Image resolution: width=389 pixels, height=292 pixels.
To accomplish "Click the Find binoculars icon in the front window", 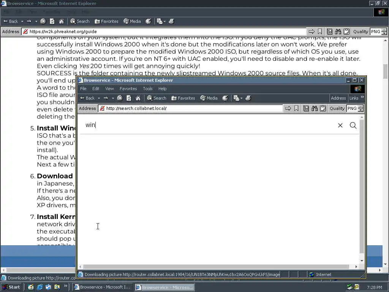I will (x=315, y=108).
